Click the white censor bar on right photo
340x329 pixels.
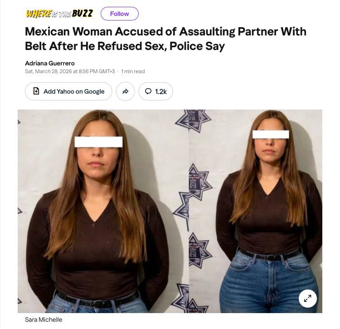271,135
